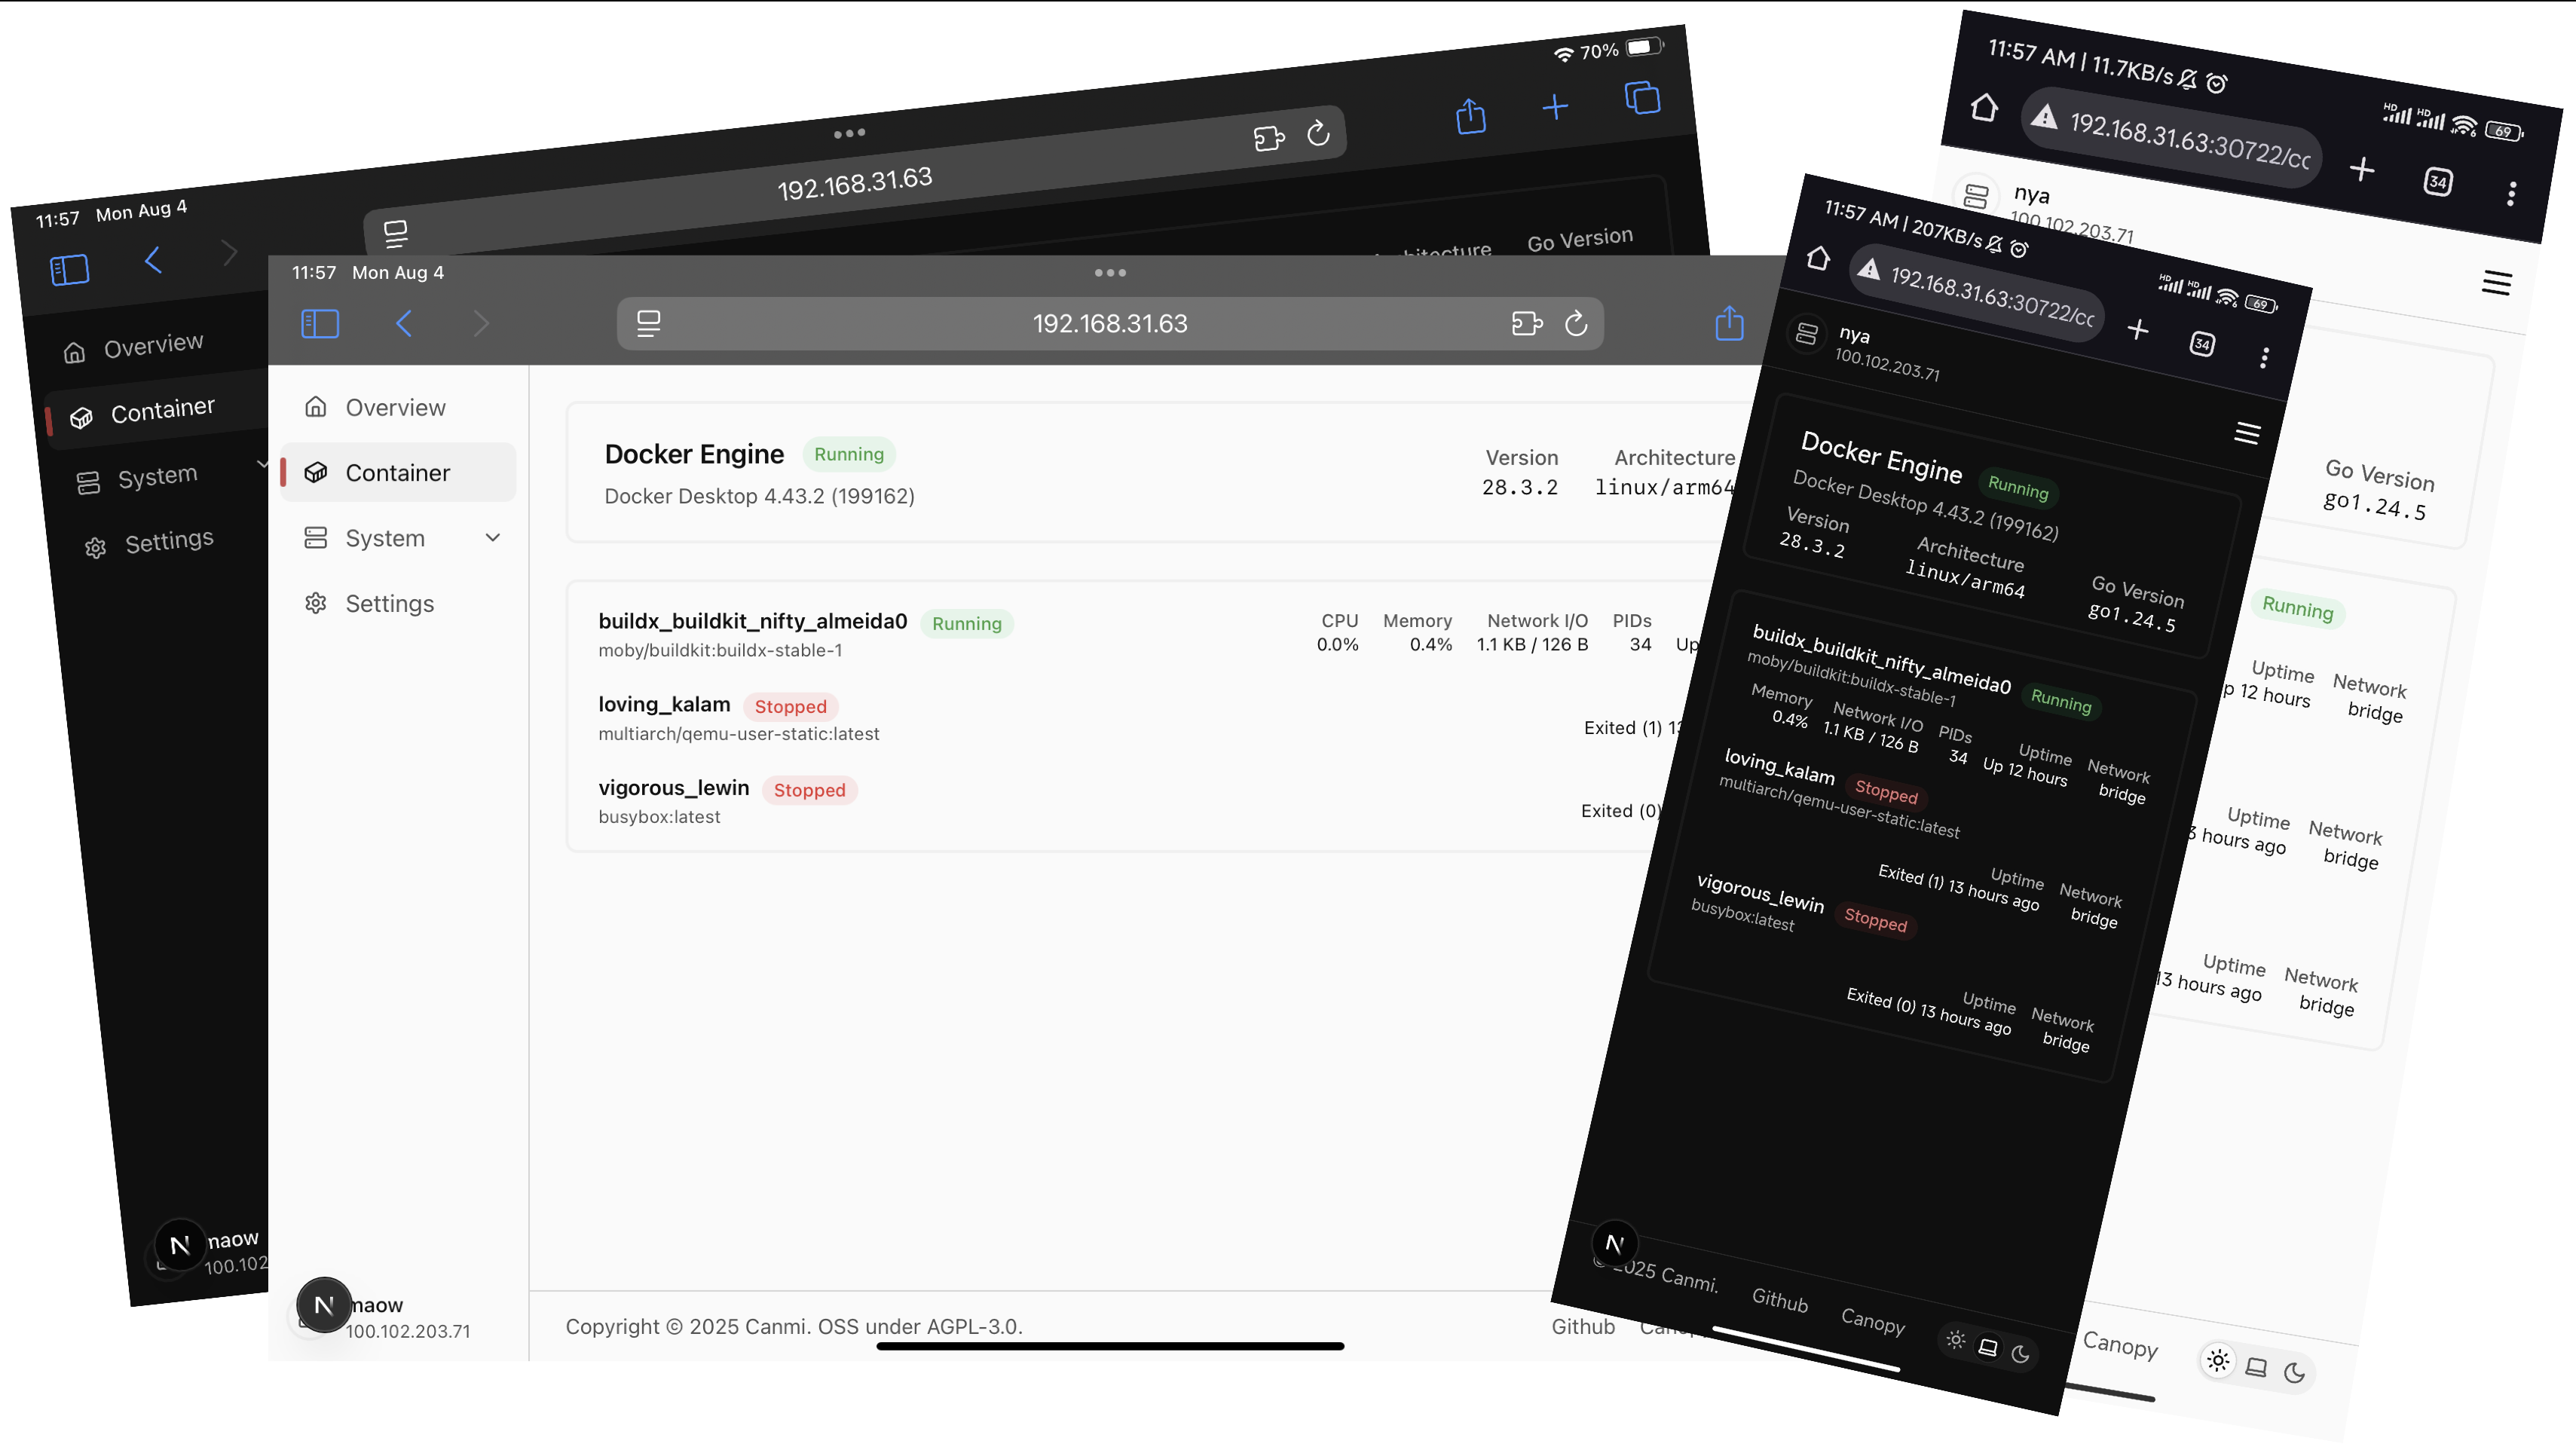Click blue back arrow in front iPad toolbar

pyautogui.click(x=404, y=323)
